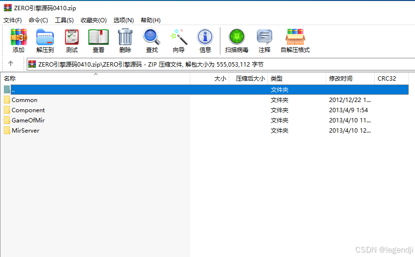Open the 选项(N) menu
Image resolution: width=415 pixels, height=257 pixels.
coord(124,20)
